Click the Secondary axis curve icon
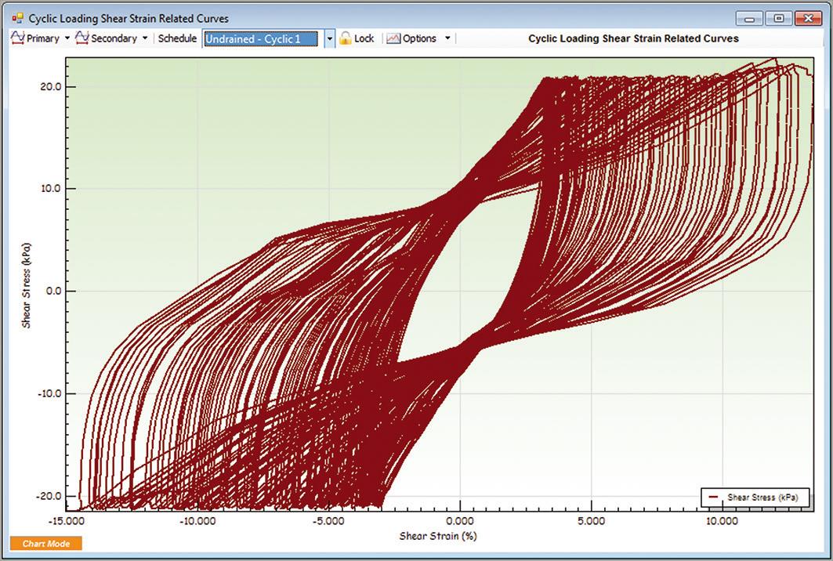The width and height of the screenshot is (833, 561). click(x=81, y=38)
